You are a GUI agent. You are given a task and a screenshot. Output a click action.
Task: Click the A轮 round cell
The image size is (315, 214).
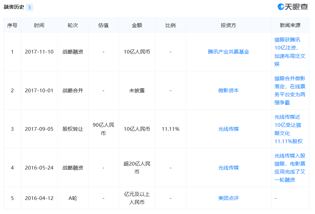click(x=73, y=198)
